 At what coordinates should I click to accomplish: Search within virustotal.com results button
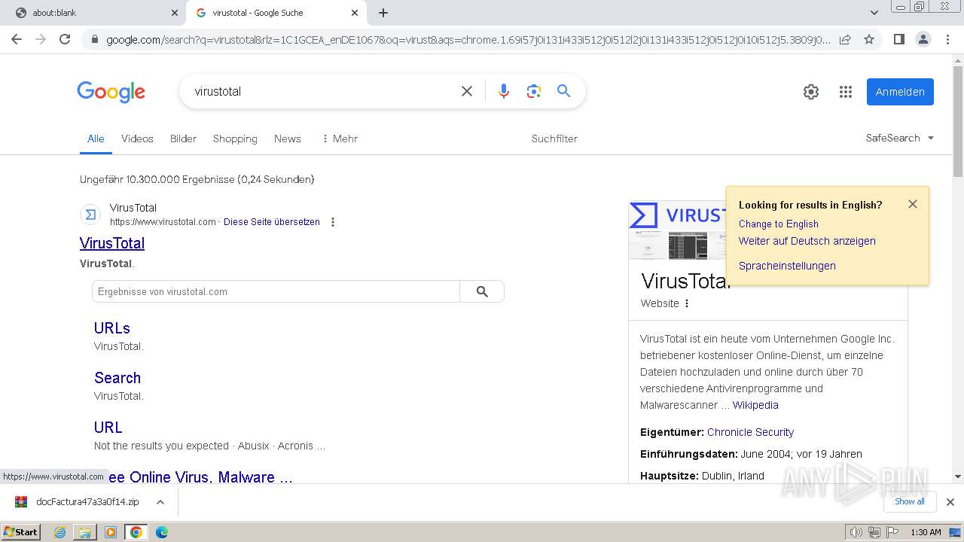(x=482, y=291)
